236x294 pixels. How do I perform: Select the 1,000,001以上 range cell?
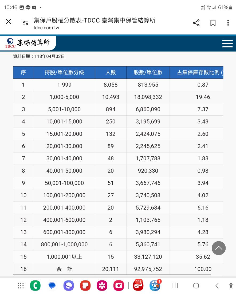(x=64, y=257)
